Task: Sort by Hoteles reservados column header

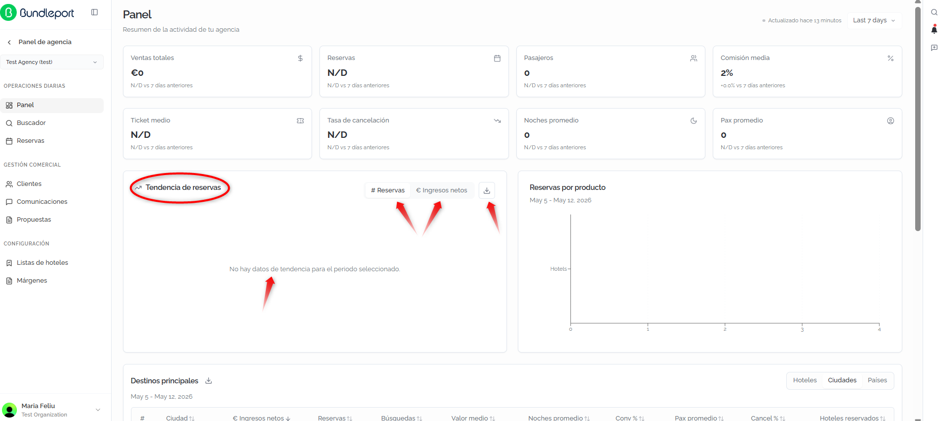Action: [852, 418]
